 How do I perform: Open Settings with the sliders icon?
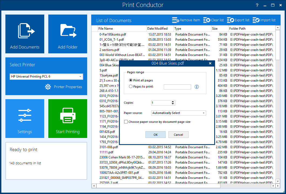25,116
